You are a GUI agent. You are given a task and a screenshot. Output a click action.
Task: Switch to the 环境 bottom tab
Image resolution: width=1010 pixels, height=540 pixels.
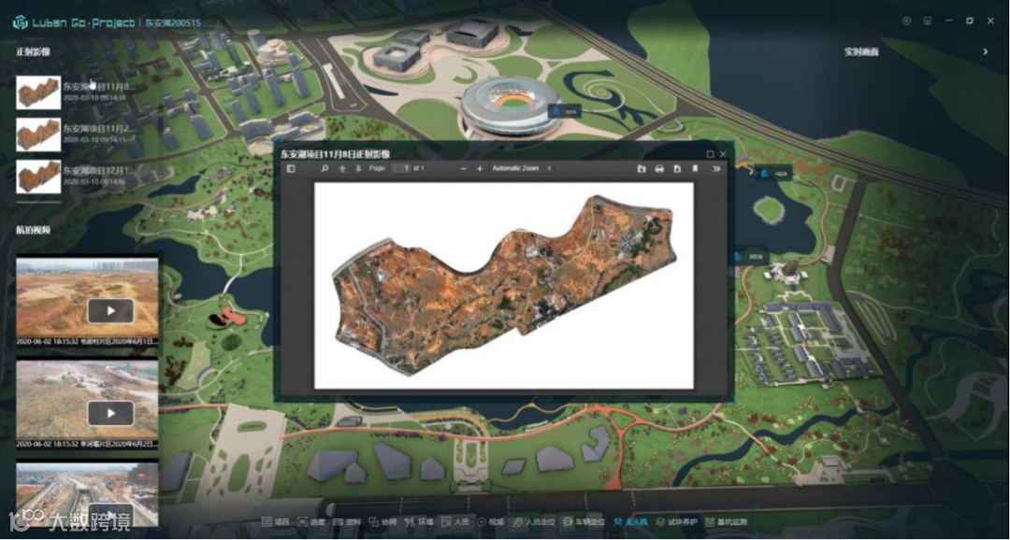pos(419,522)
